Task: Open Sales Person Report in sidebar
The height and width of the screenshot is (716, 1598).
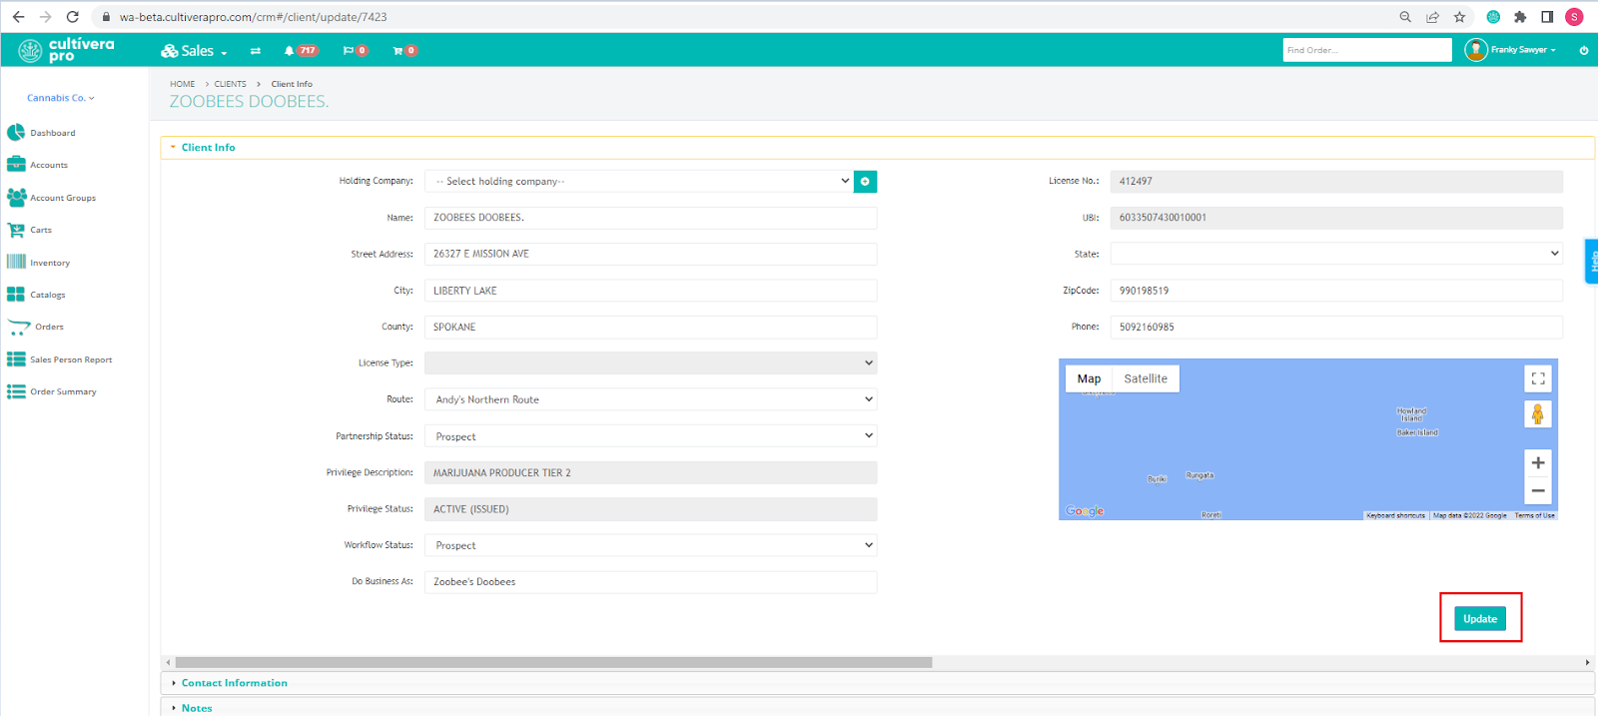Action: pyautogui.click(x=60, y=359)
